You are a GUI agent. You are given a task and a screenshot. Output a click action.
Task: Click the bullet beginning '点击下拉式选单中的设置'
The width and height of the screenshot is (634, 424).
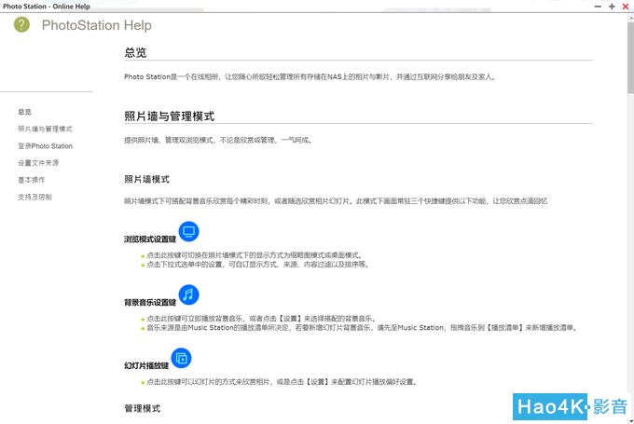(x=257, y=265)
